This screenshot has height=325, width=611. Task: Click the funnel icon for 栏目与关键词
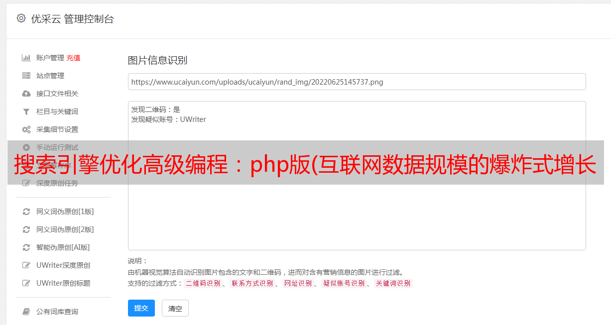click(26, 111)
